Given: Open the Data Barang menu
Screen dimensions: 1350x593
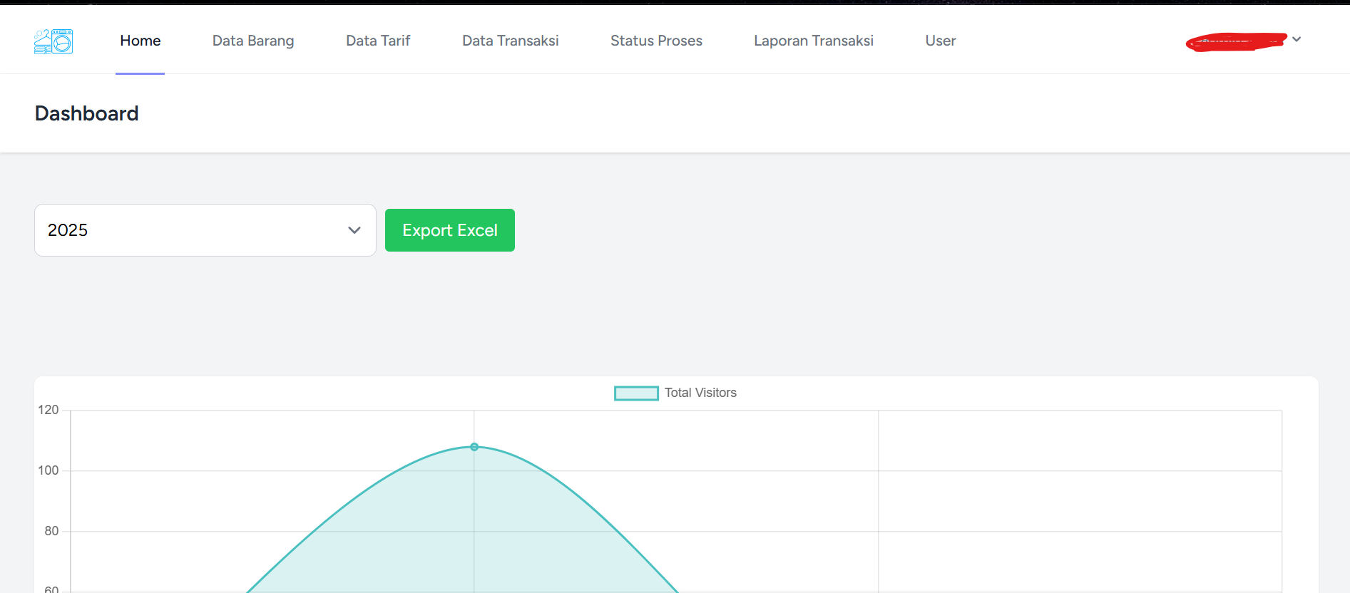Looking at the screenshot, I should (x=253, y=41).
